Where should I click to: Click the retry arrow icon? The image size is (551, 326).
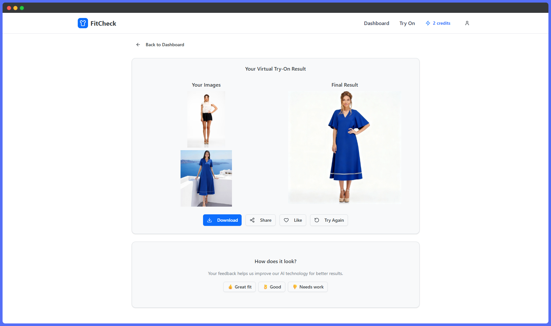click(x=317, y=220)
